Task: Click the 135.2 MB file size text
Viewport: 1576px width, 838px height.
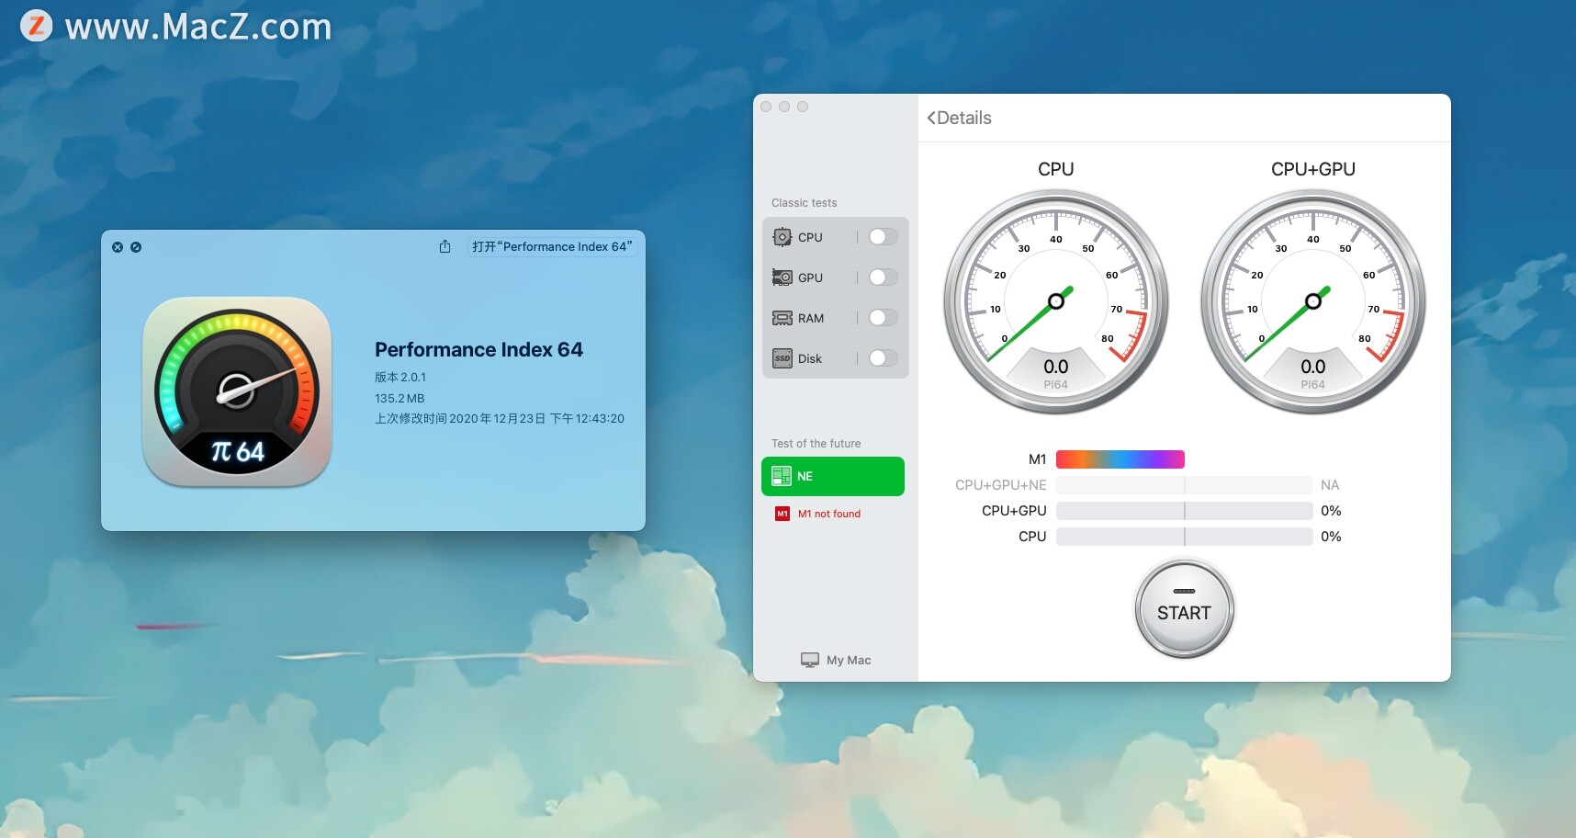Action: coord(400,398)
